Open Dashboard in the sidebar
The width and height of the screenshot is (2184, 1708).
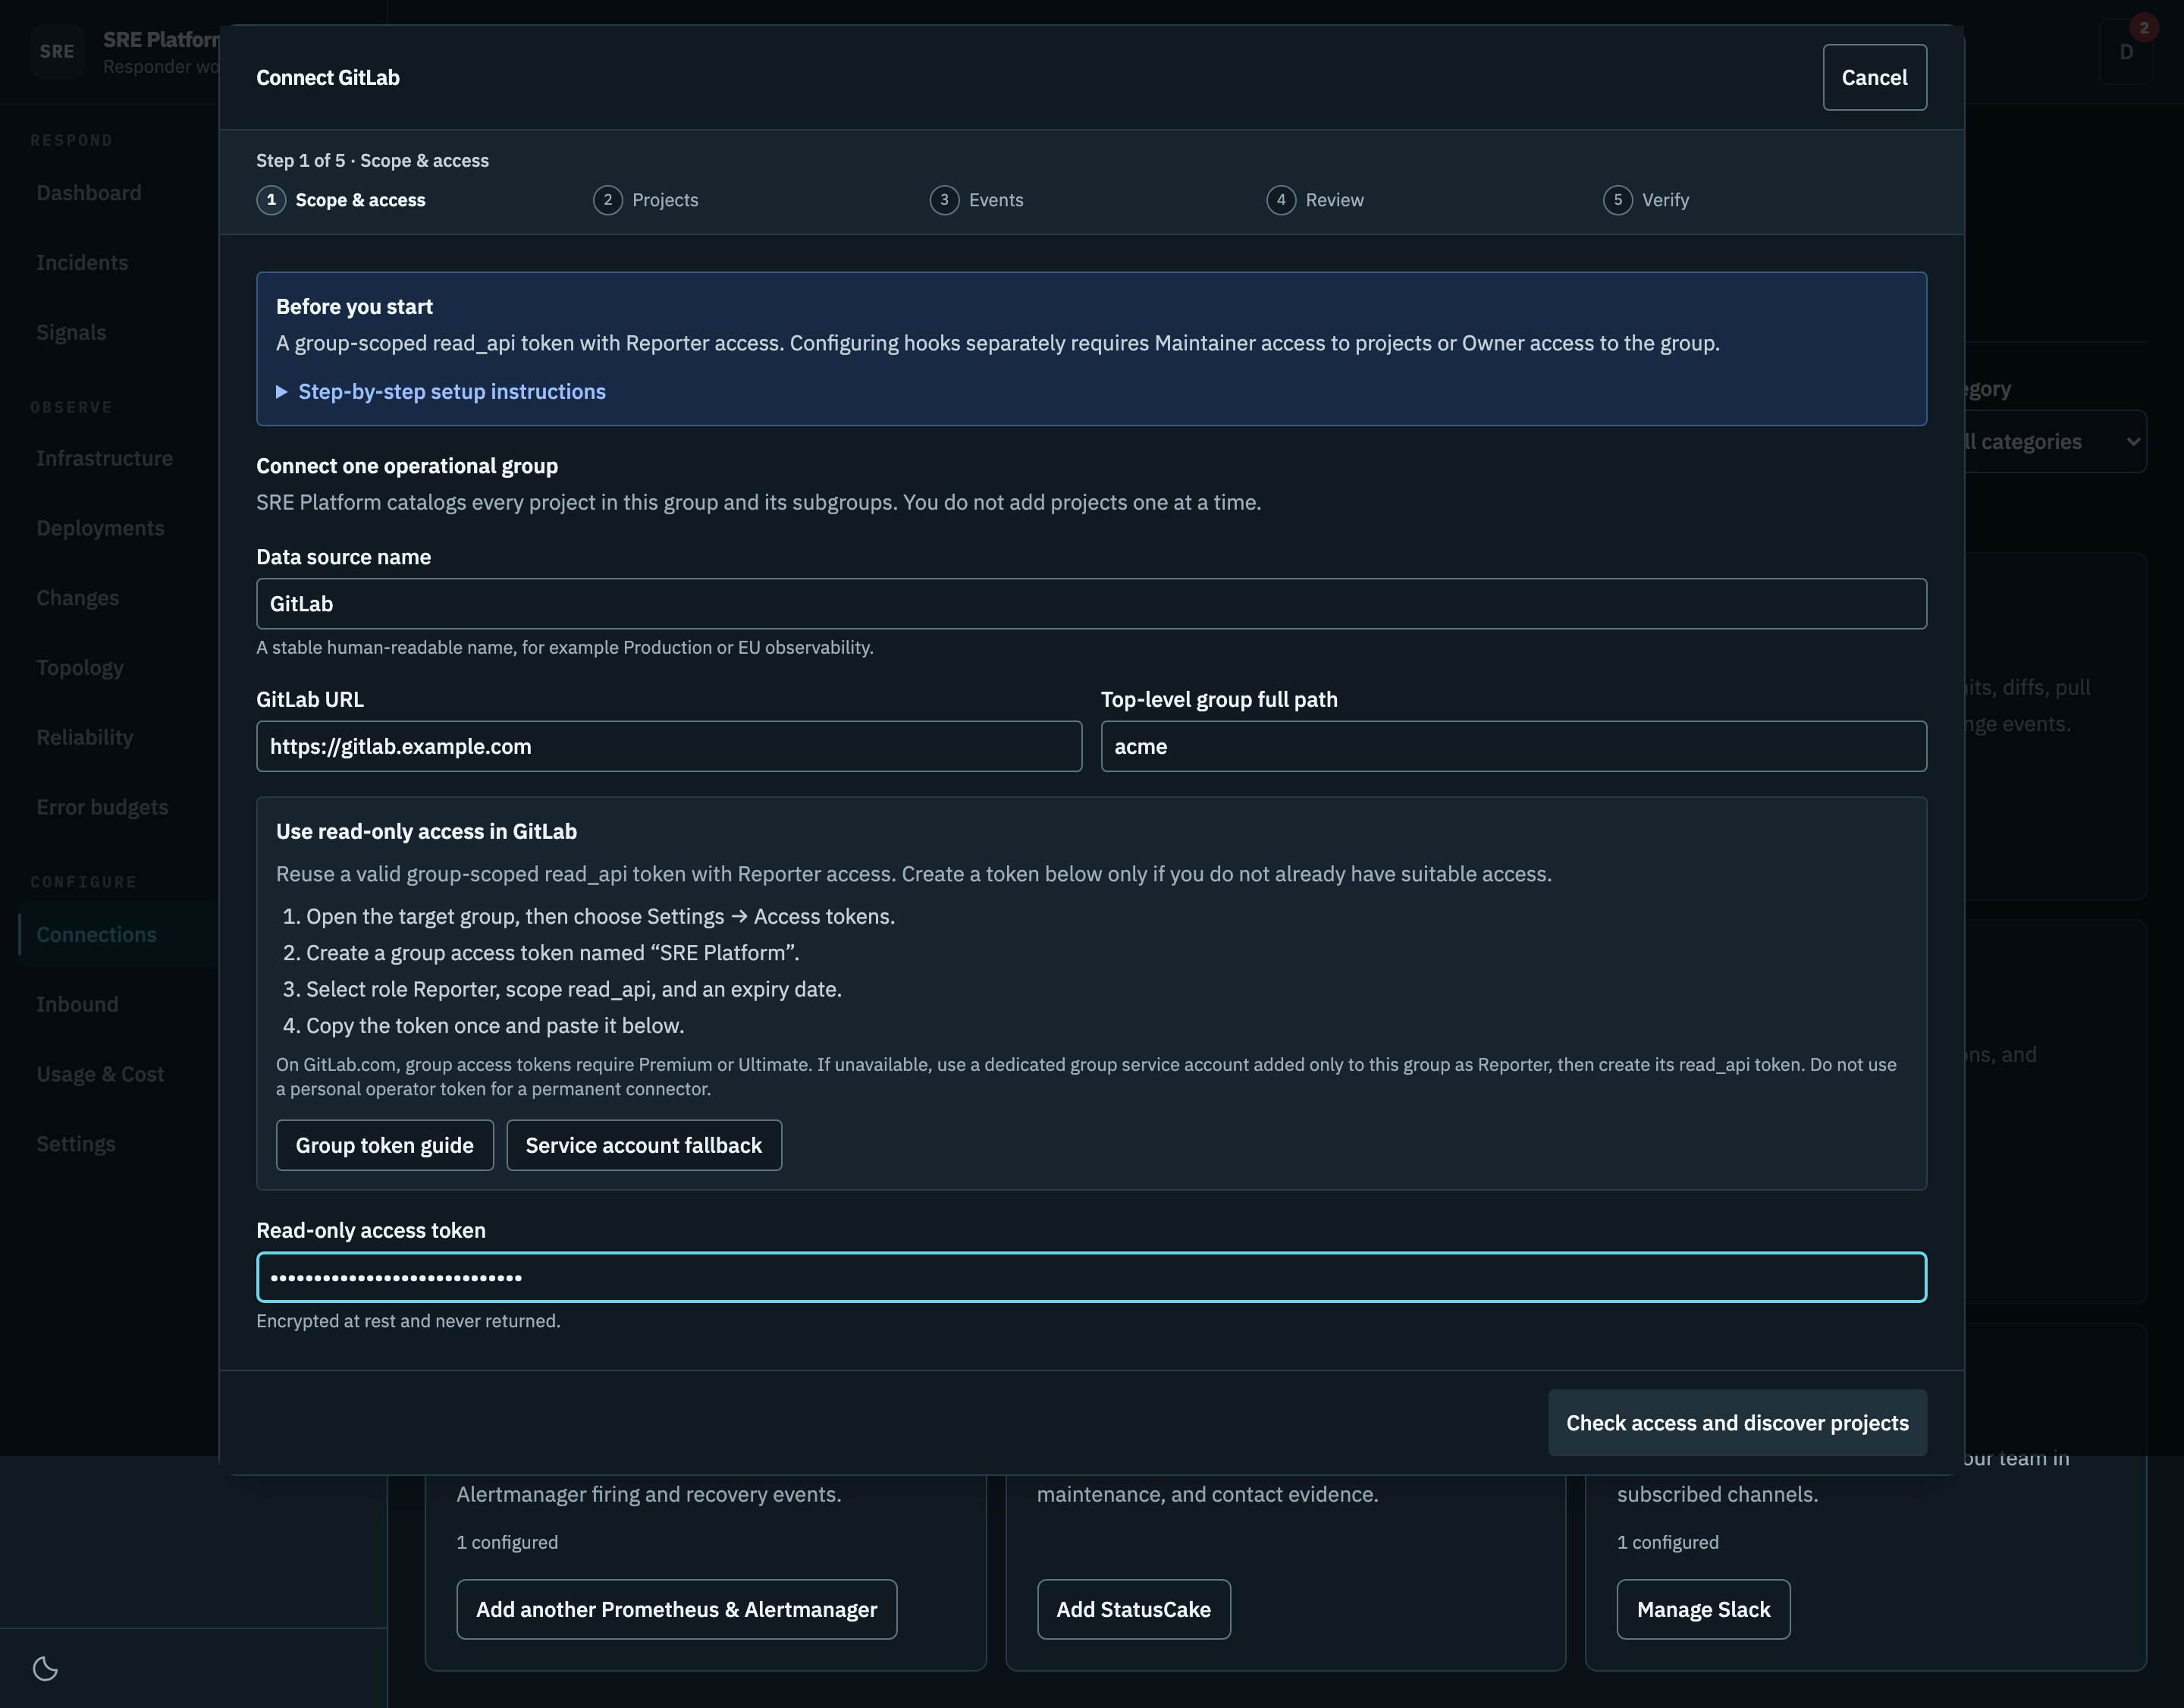coord(89,193)
